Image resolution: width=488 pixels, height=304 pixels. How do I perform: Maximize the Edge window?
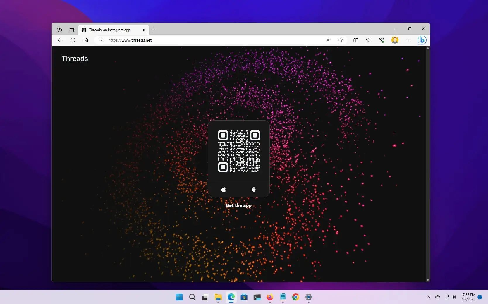coord(410,29)
